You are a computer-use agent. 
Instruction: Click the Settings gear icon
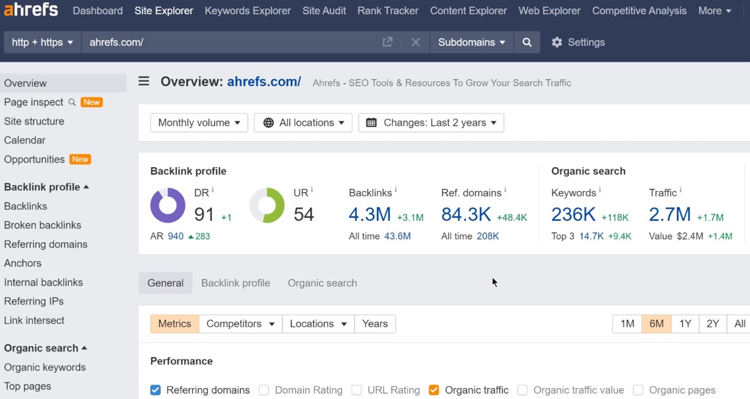pos(557,42)
